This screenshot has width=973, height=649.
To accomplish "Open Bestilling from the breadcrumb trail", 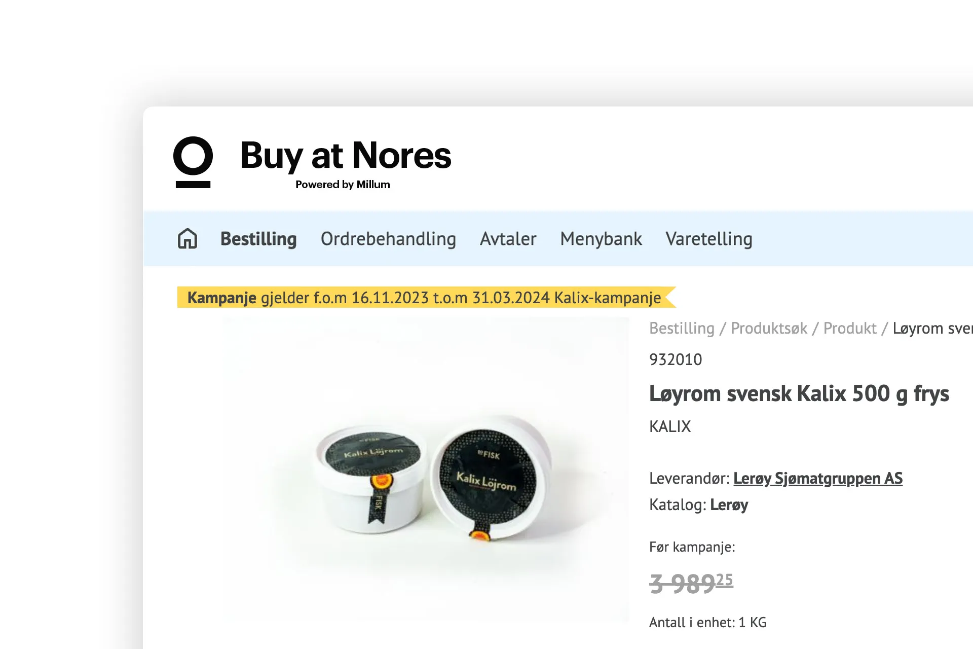I will click(683, 328).
